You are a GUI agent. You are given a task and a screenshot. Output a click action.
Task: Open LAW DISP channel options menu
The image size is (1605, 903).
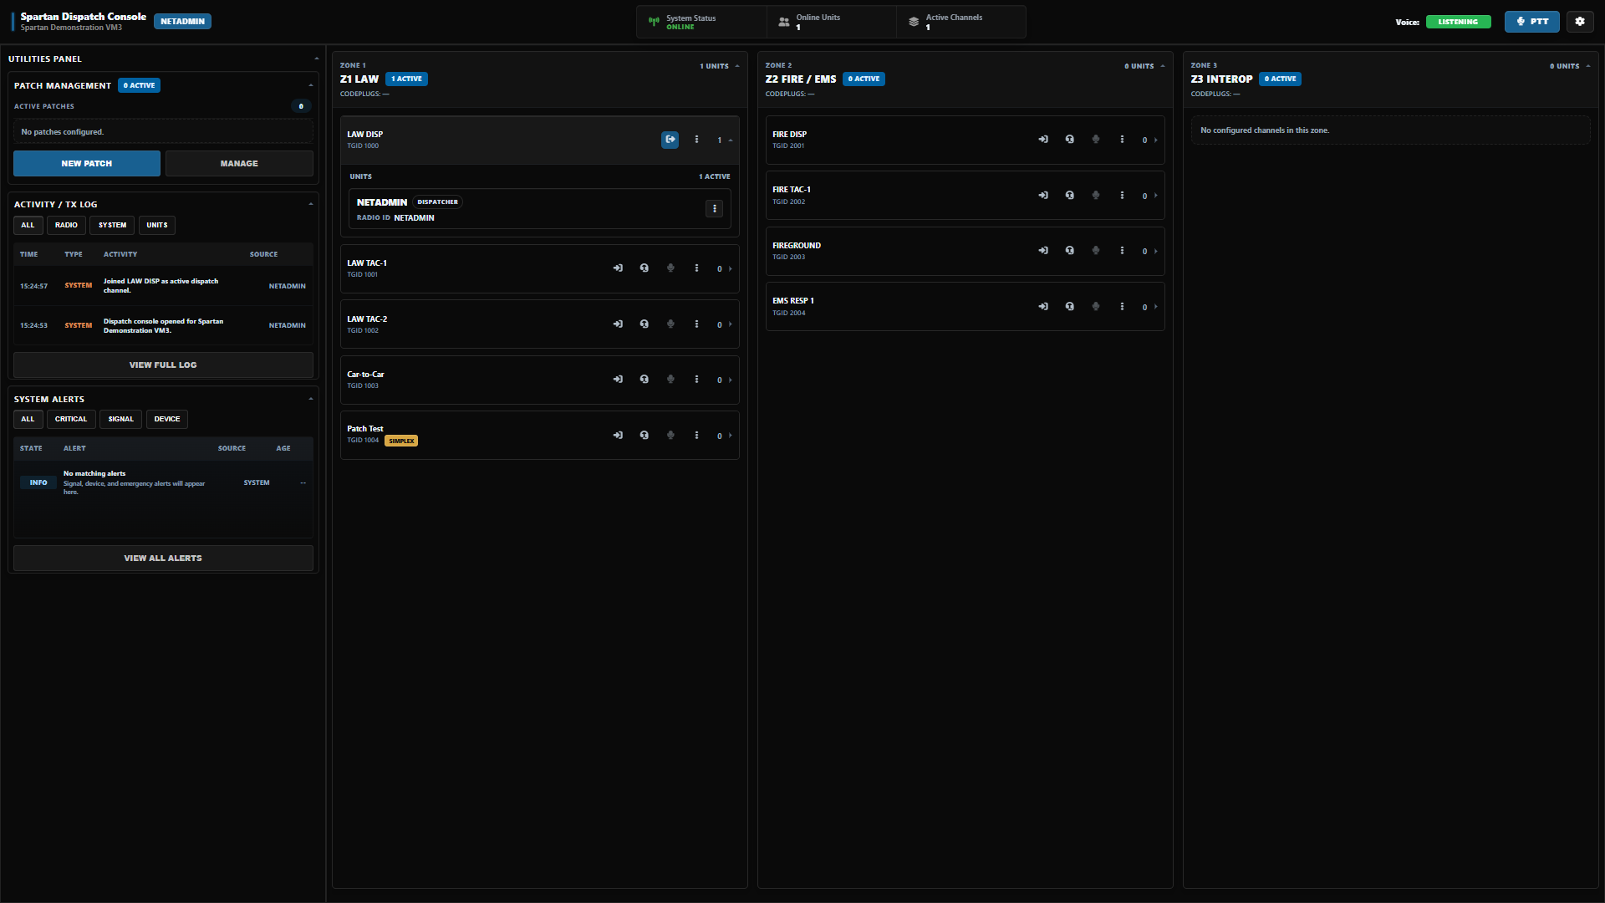(696, 140)
